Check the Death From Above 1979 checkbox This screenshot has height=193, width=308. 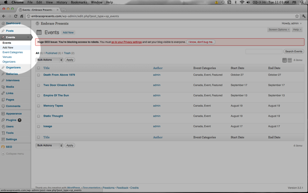point(38,75)
